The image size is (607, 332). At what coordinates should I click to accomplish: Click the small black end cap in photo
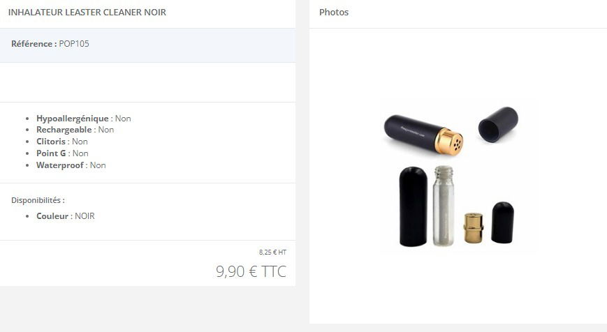pos(502,222)
